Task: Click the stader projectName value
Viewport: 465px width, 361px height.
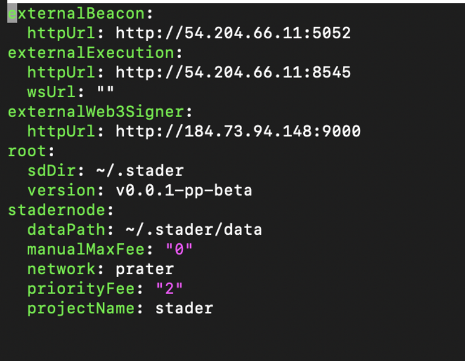Action: [184, 308]
